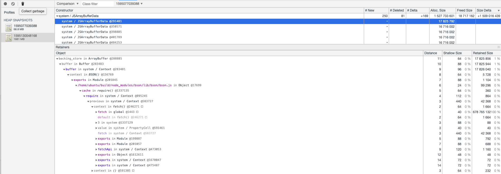Click retained size 678 765 132 value
501x174 pixels.
coord(482,112)
